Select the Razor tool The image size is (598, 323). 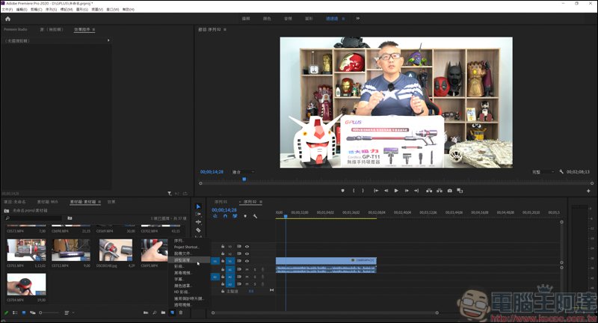198,230
